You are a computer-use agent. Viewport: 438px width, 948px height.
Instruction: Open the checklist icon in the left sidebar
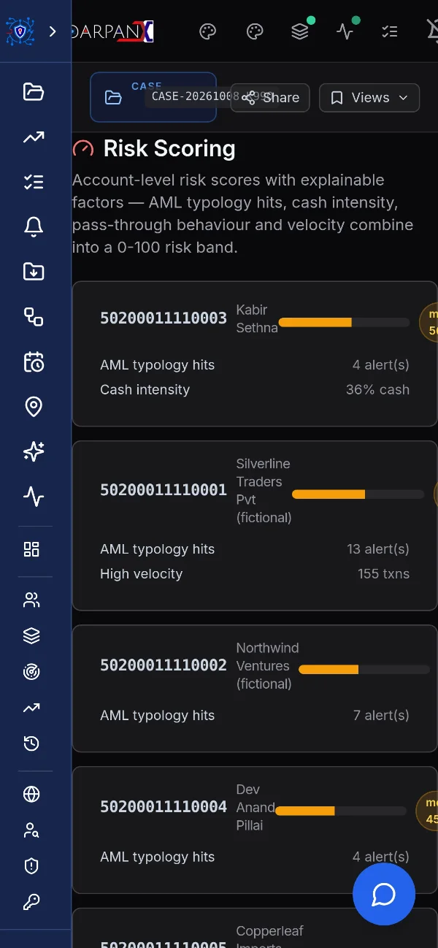pyautogui.click(x=34, y=182)
